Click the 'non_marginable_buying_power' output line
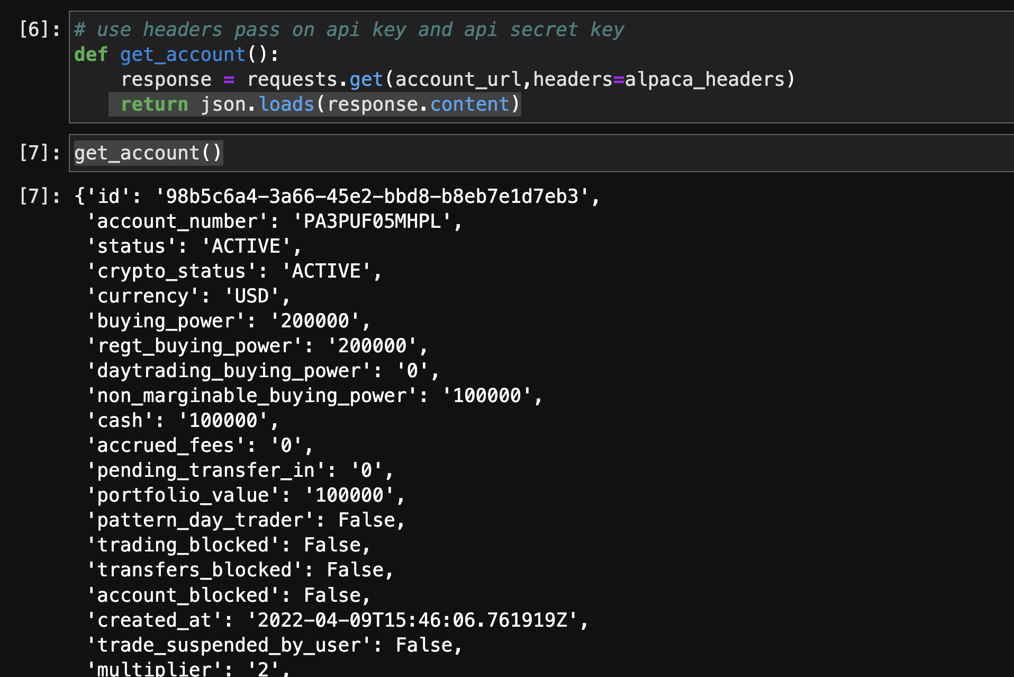The height and width of the screenshot is (677, 1014). point(314,396)
